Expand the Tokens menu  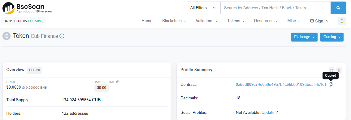236,21
